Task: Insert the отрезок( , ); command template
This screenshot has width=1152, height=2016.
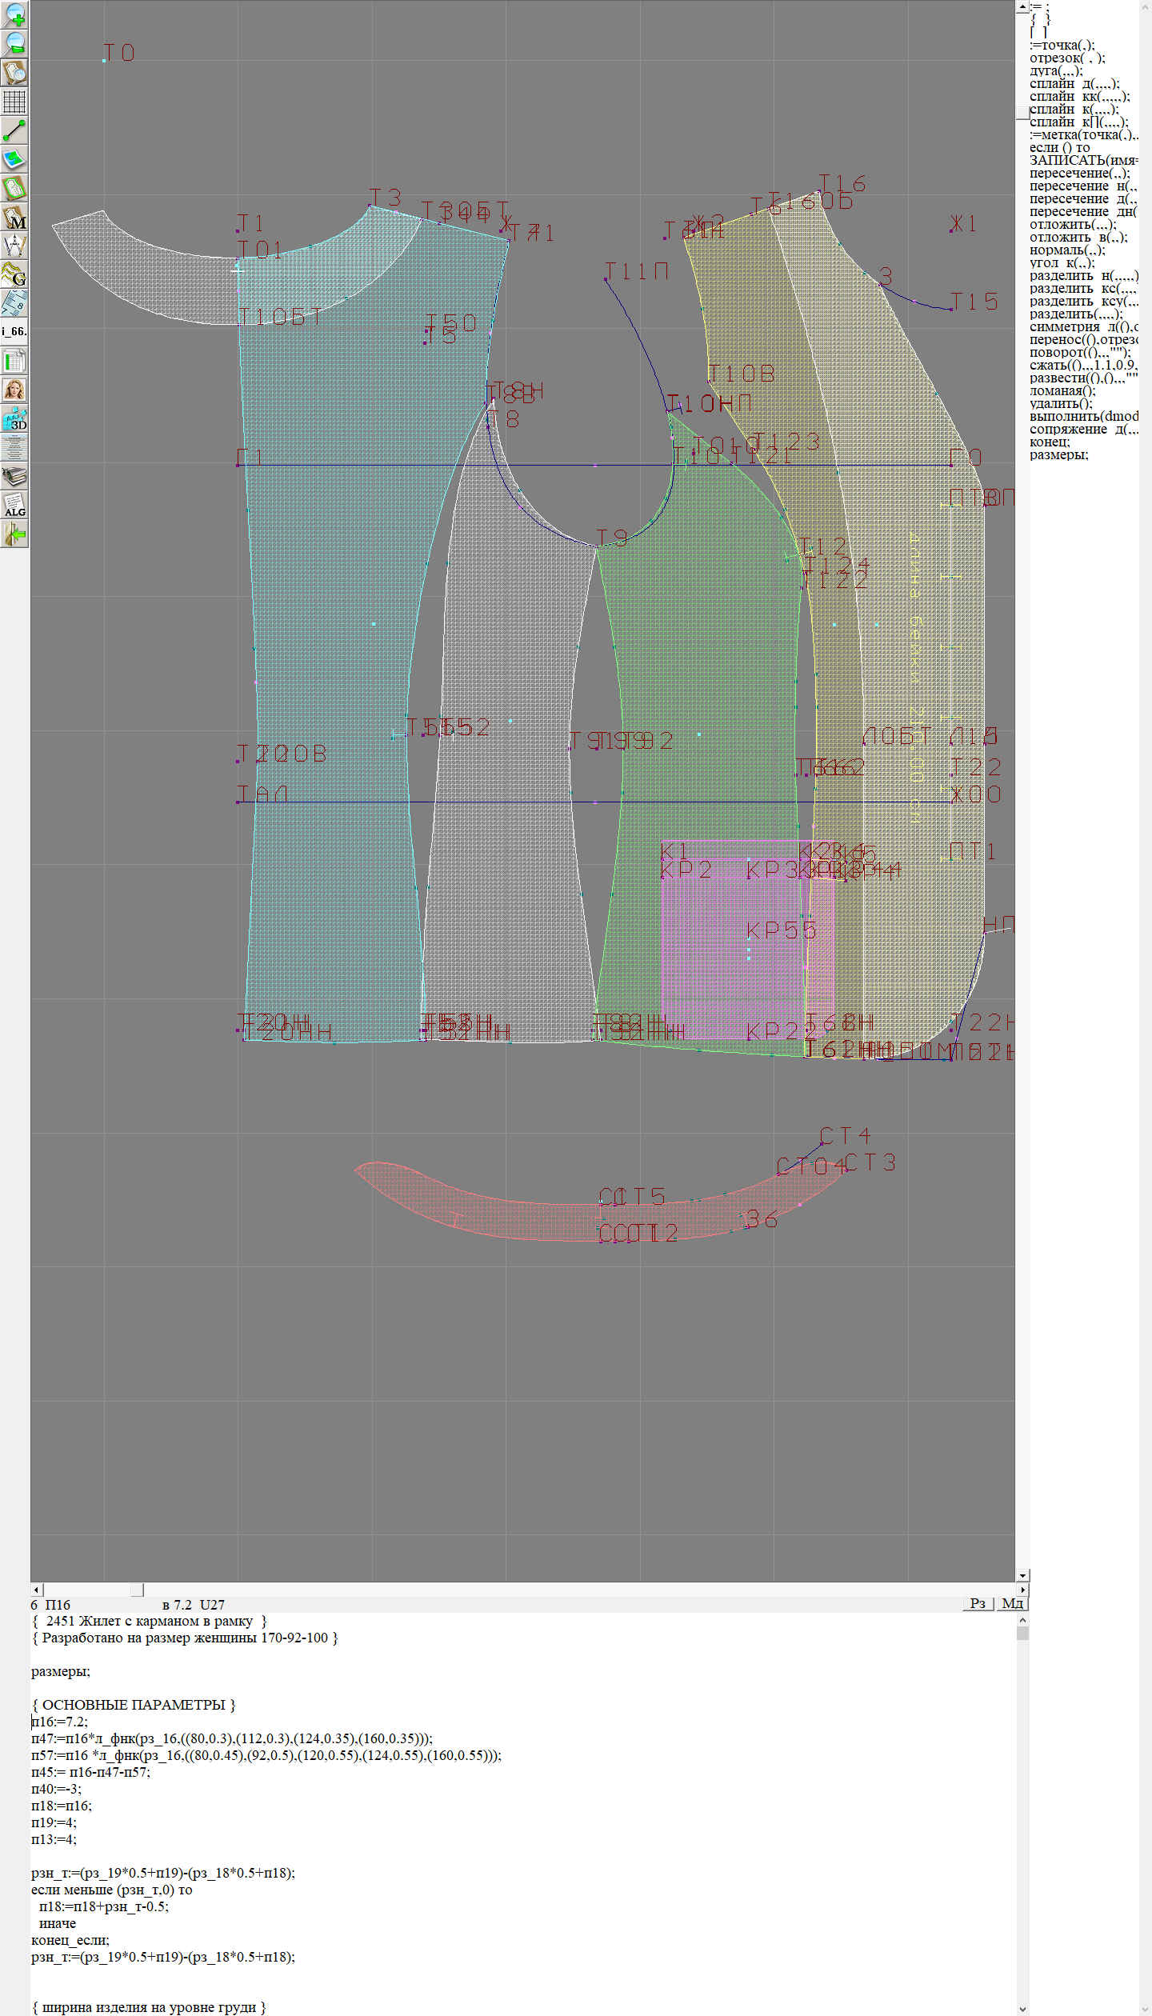Action: (x=1066, y=58)
